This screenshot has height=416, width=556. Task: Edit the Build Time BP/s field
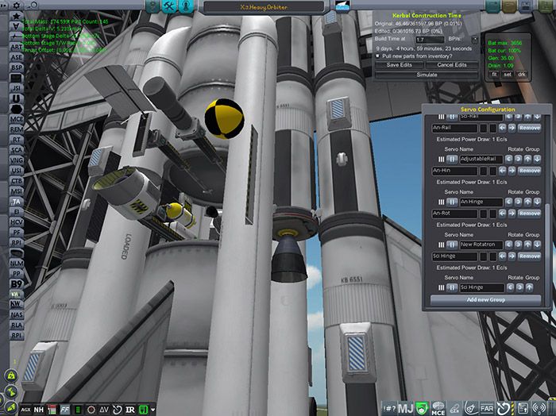[430, 40]
